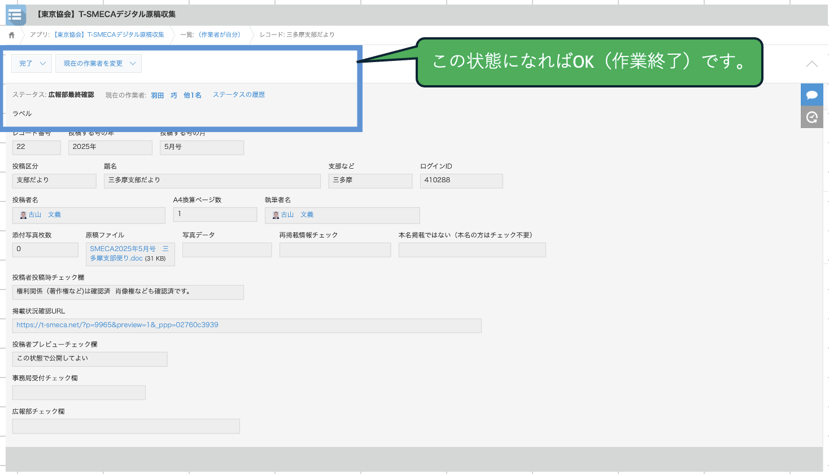Open the change history clock icon

[x=811, y=117]
